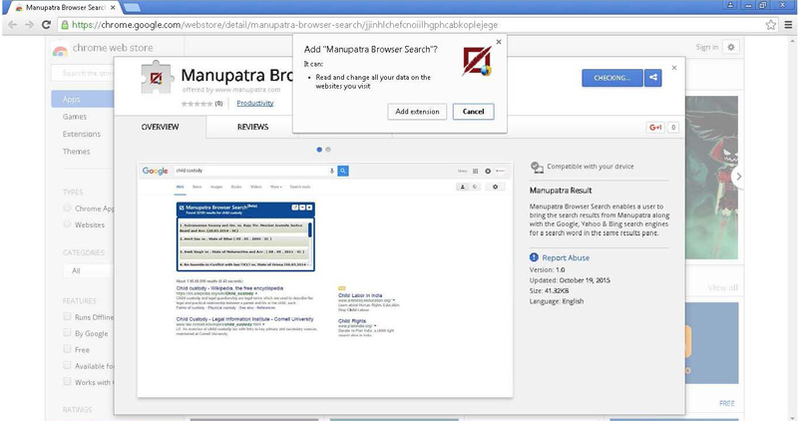Click the Report Abuse link

coord(566,258)
